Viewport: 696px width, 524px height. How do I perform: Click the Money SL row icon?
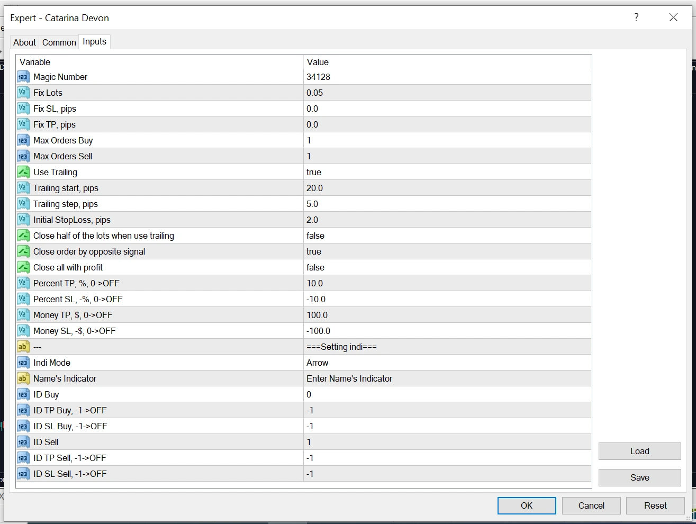pos(23,331)
